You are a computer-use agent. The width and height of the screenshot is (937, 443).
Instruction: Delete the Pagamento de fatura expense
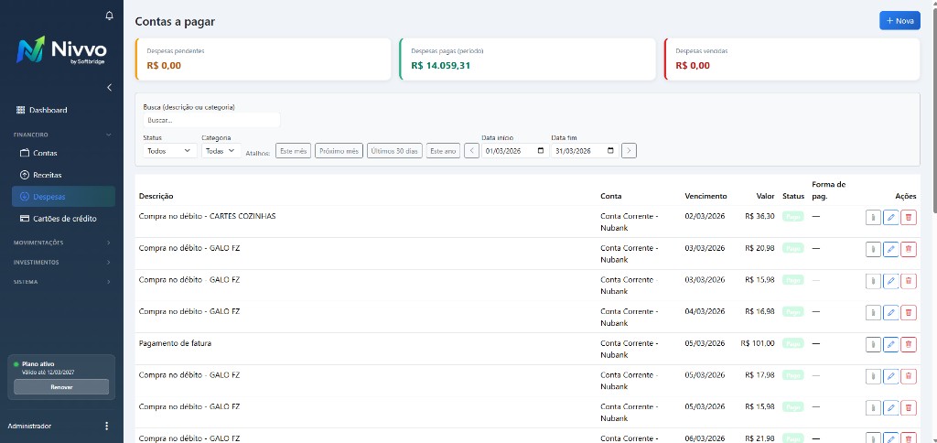point(908,344)
